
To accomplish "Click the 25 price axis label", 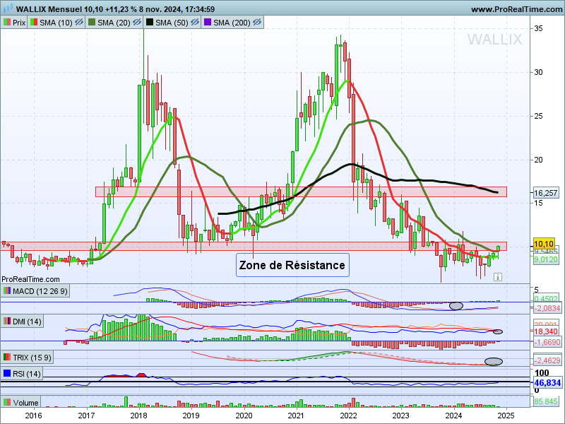I will point(538,116).
